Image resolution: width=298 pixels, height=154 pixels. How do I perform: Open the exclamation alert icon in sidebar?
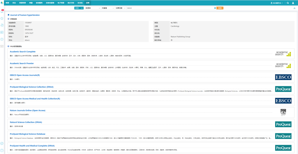(x=2, y=39)
